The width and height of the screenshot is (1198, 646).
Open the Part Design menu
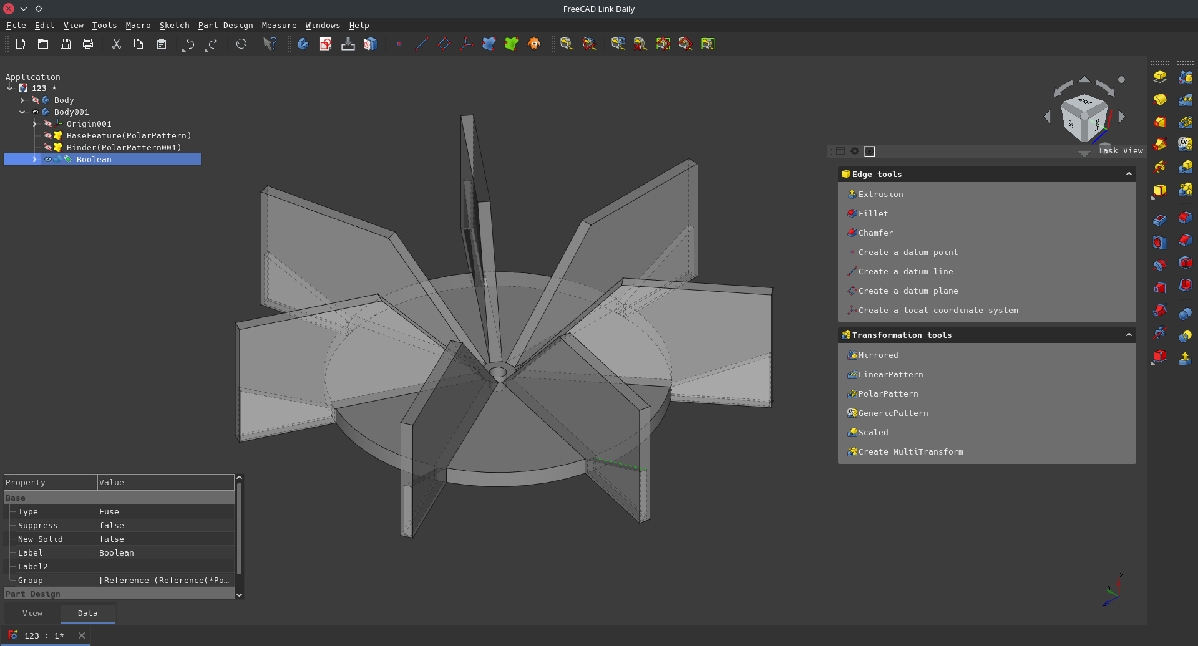click(x=225, y=26)
